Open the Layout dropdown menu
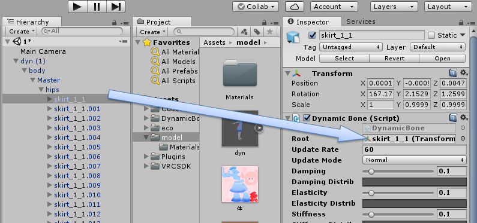 click(x=448, y=7)
